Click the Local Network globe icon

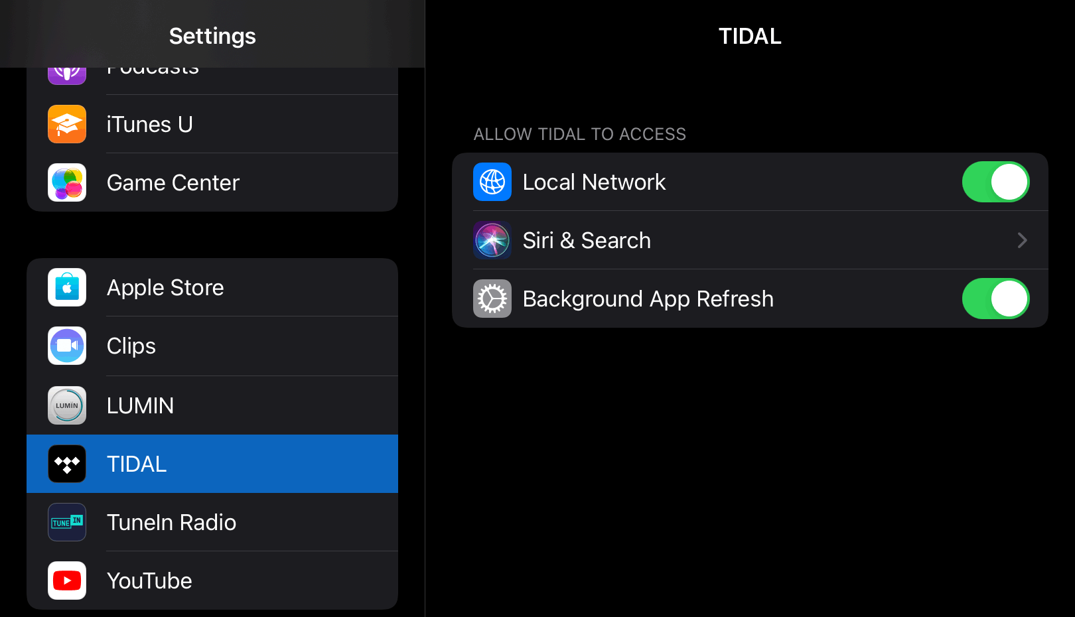(x=492, y=182)
